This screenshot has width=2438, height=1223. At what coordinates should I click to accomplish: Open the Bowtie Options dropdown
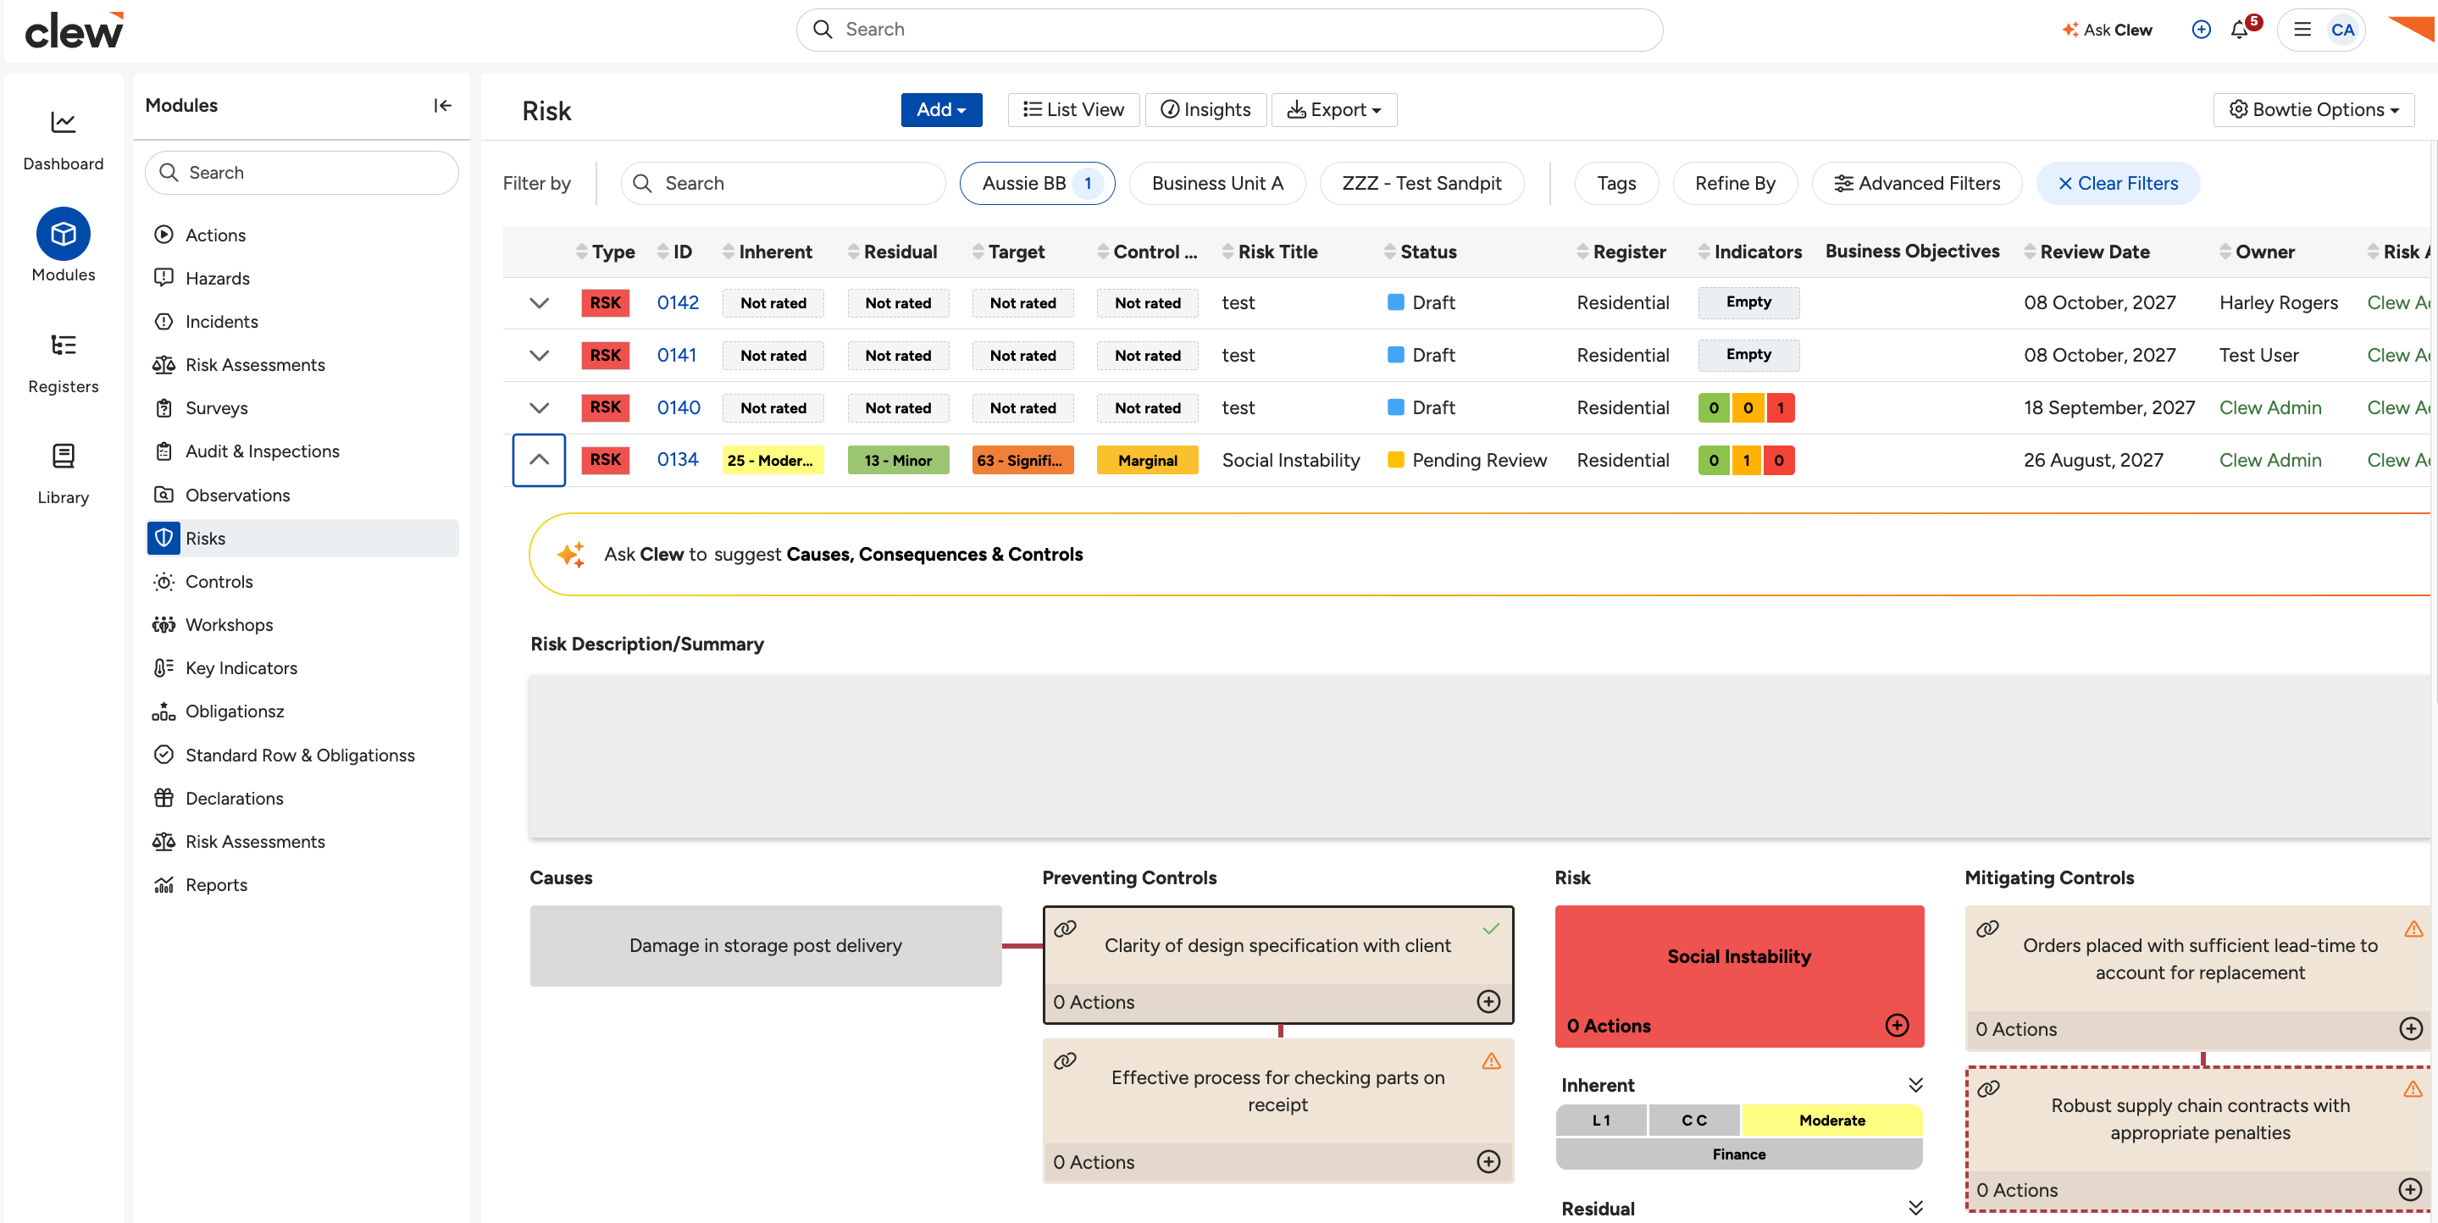(2313, 110)
